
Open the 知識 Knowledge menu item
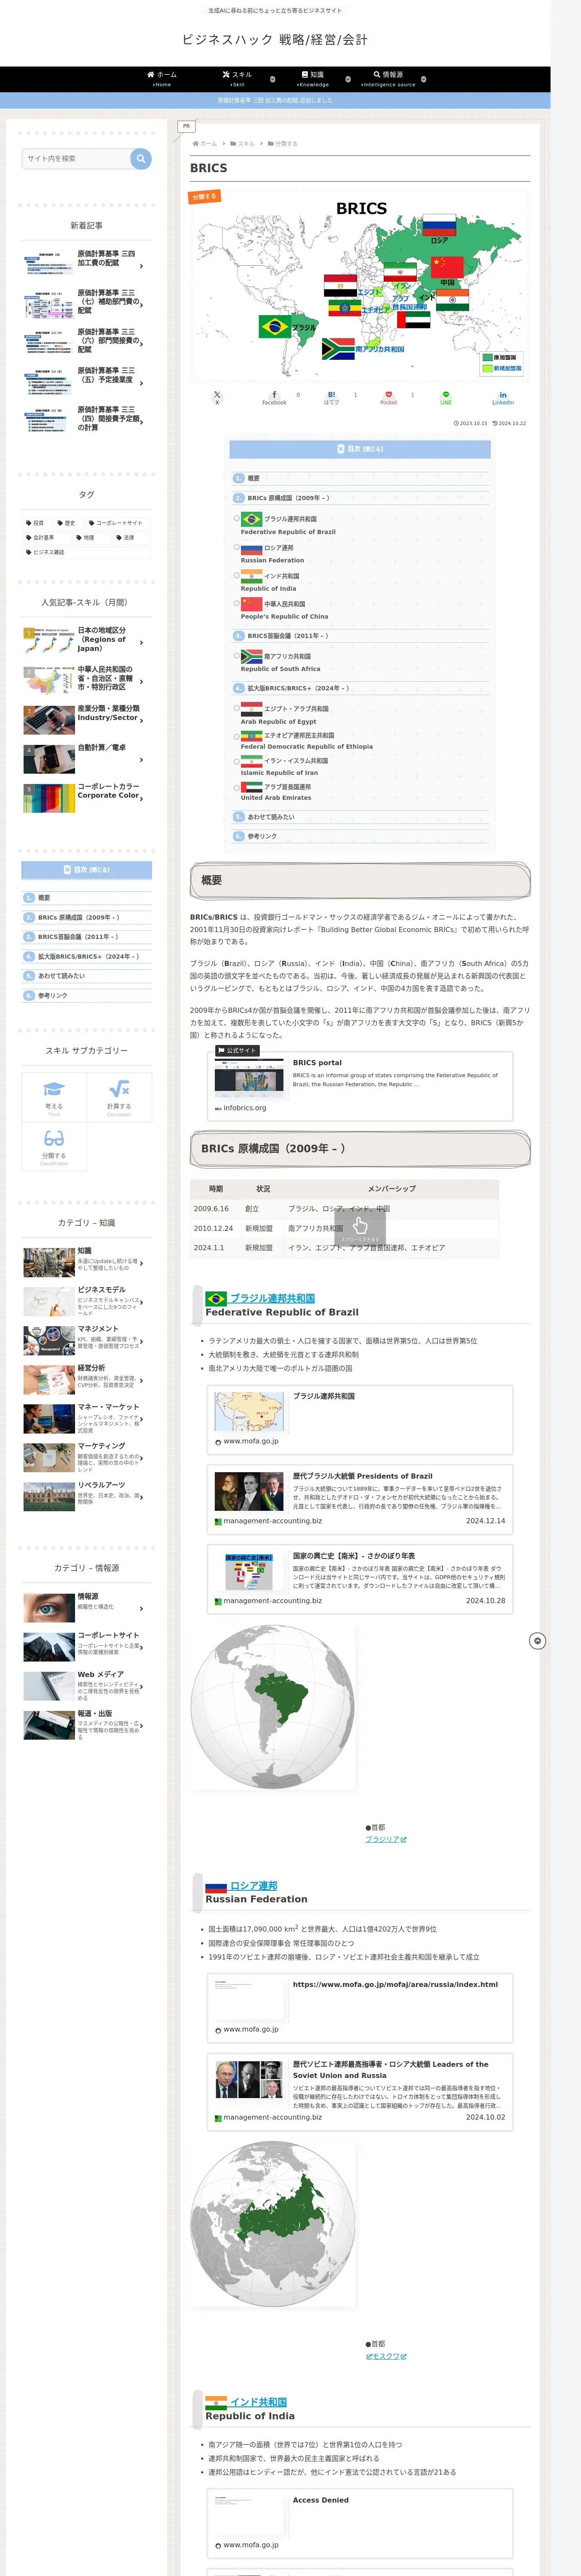[313, 79]
